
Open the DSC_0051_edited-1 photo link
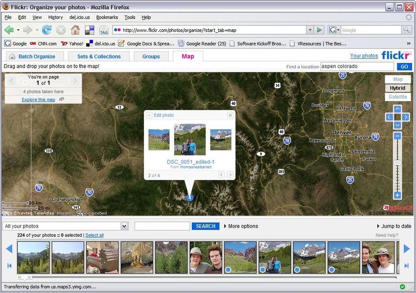[190, 162]
